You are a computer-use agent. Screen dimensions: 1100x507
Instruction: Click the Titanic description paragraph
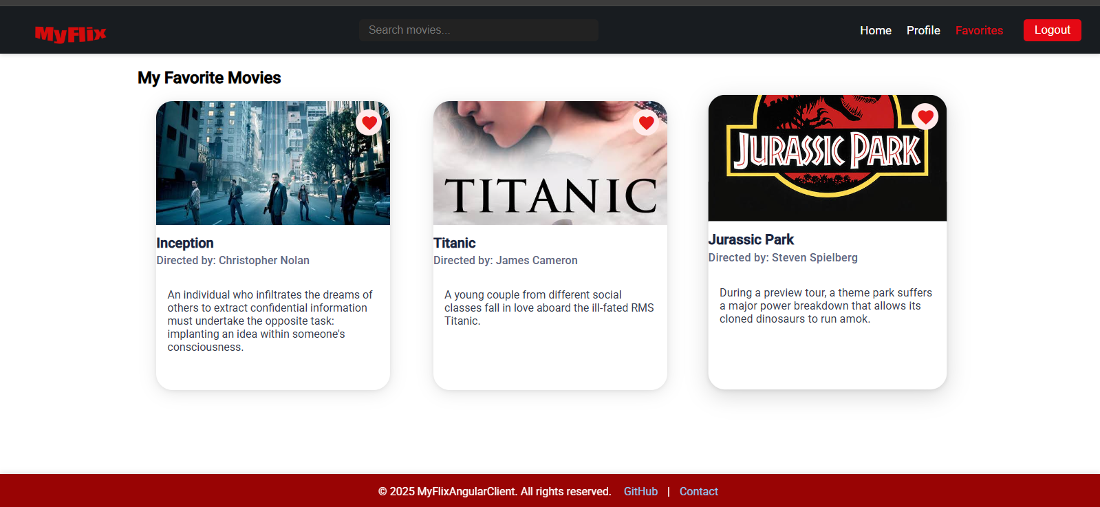tap(550, 308)
